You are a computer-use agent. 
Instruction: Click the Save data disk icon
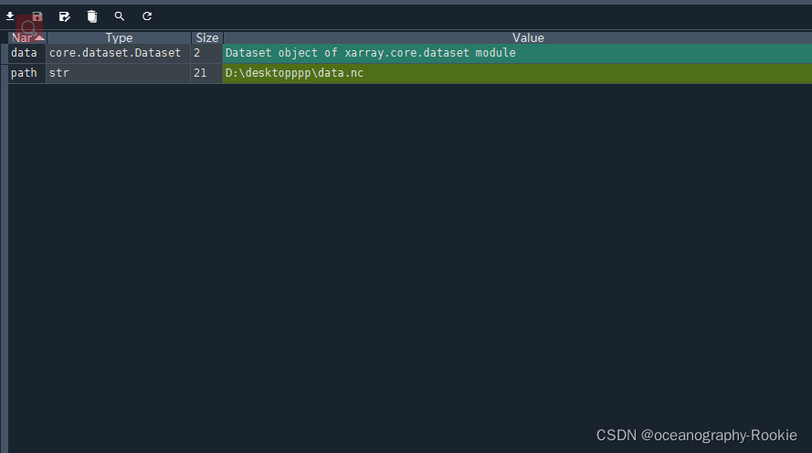pyautogui.click(x=37, y=16)
